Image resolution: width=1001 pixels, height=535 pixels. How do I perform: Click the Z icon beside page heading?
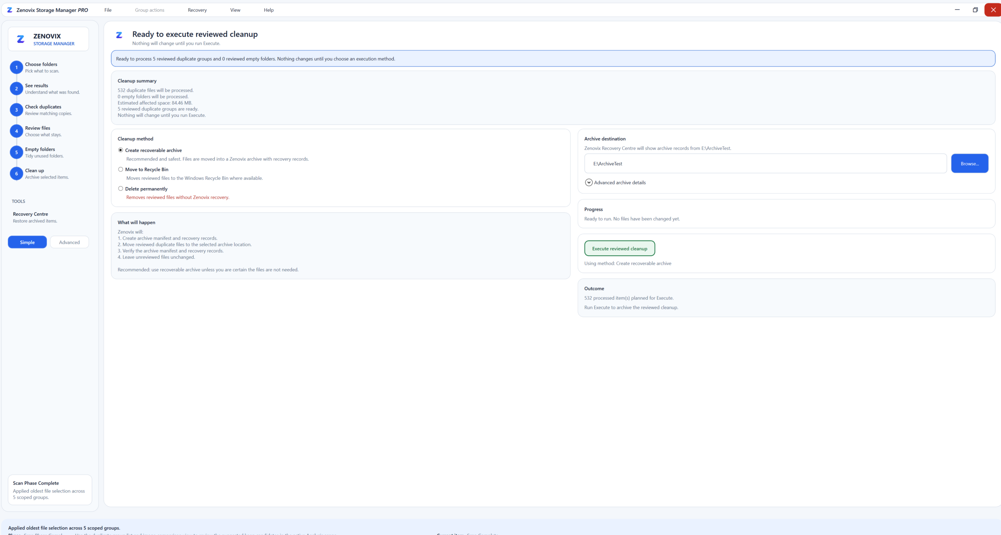coord(119,35)
